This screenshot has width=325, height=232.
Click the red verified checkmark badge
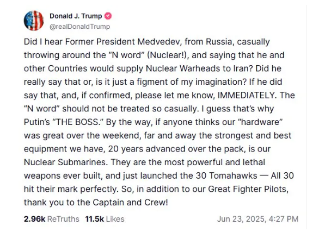(x=108, y=16)
